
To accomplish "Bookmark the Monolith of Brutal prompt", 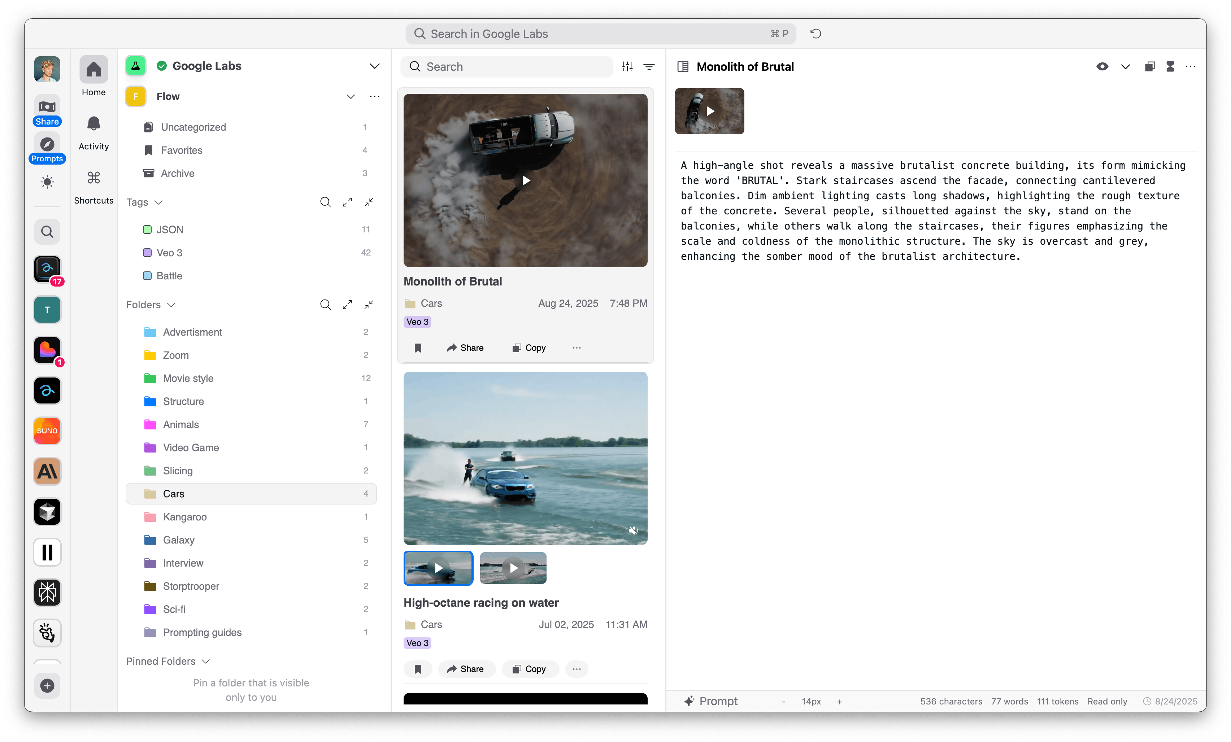I will [418, 348].
